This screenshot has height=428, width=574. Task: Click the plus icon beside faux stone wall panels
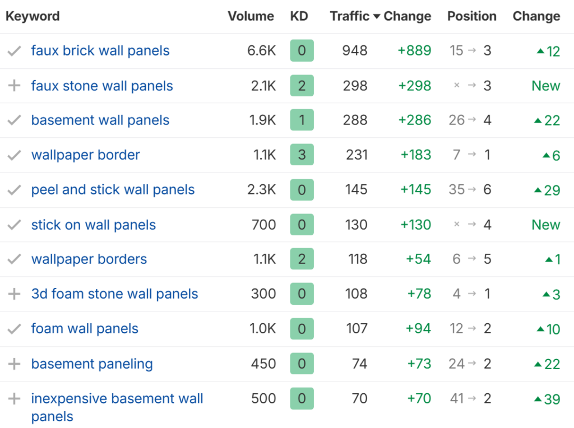[14, 86]
